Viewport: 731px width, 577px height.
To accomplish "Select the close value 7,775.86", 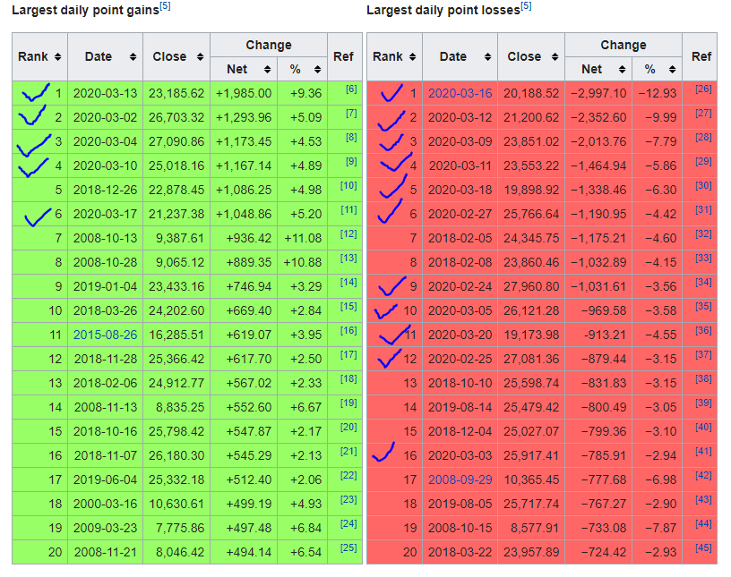I will tap(180, 528).
